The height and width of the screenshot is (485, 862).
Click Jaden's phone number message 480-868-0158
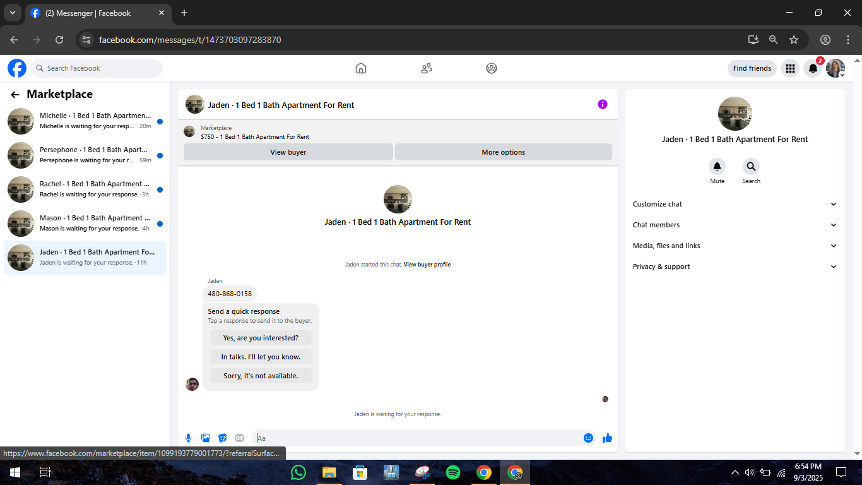pyautogui.click(x=230, y=294)
